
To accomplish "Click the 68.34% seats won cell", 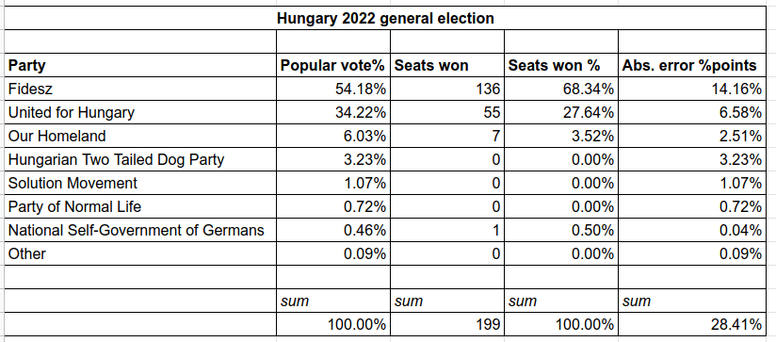I will pyautogui.click(x=560, y=90).
